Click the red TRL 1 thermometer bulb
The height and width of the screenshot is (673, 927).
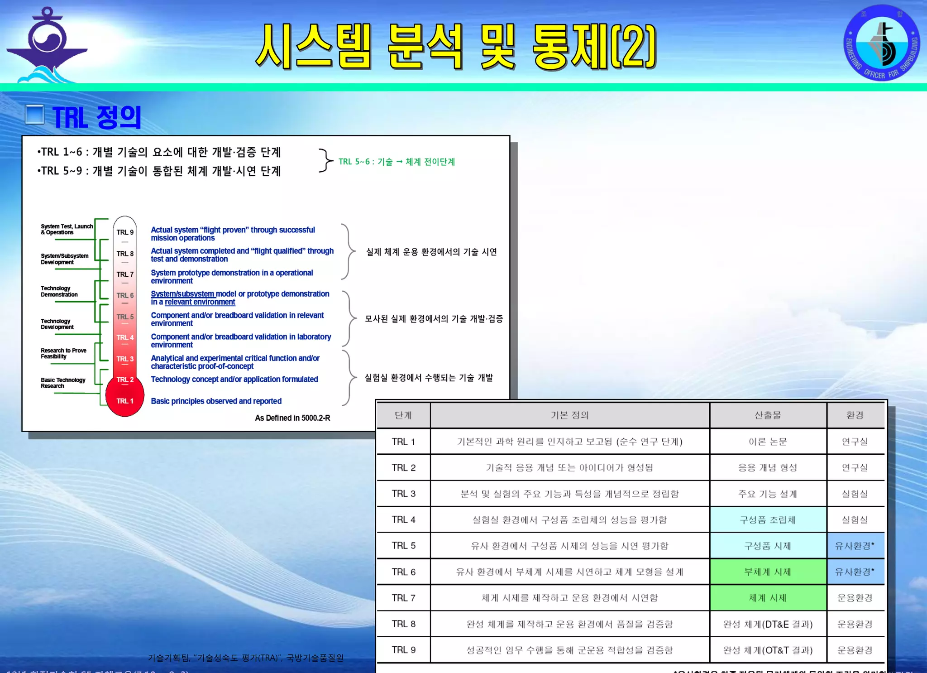(125, 397)
